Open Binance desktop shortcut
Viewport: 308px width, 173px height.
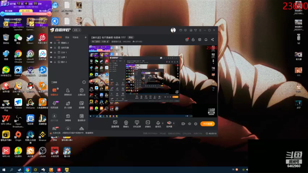[x=42, y=136]
